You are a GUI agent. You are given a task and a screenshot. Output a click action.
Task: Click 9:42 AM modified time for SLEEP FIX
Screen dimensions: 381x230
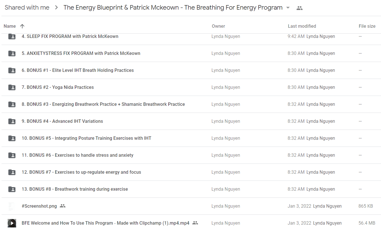pyautogui.click(x=296, y=36)
